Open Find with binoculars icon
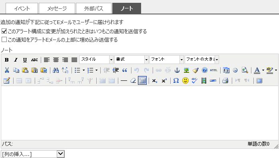279x158 pixels. click(56, 70)
